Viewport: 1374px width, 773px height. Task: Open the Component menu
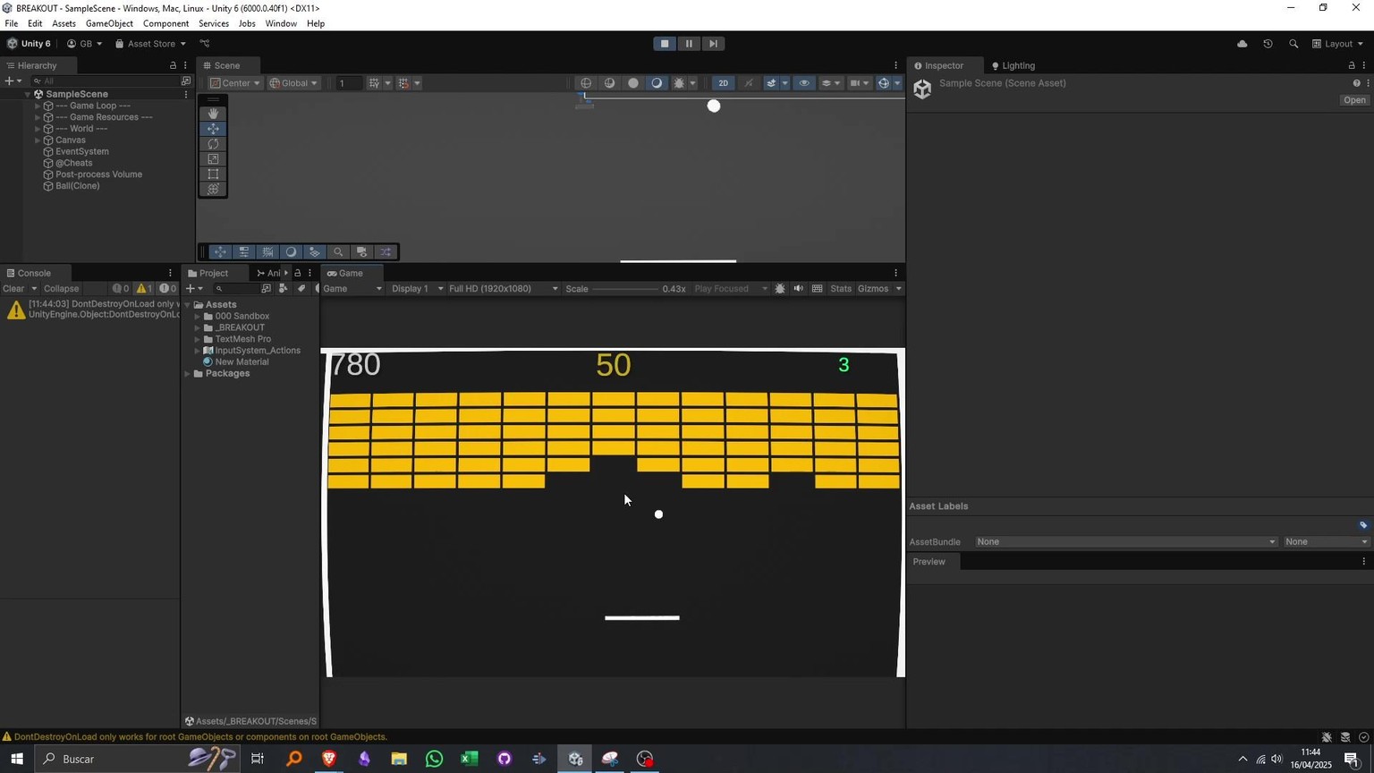tap(165, 23)
